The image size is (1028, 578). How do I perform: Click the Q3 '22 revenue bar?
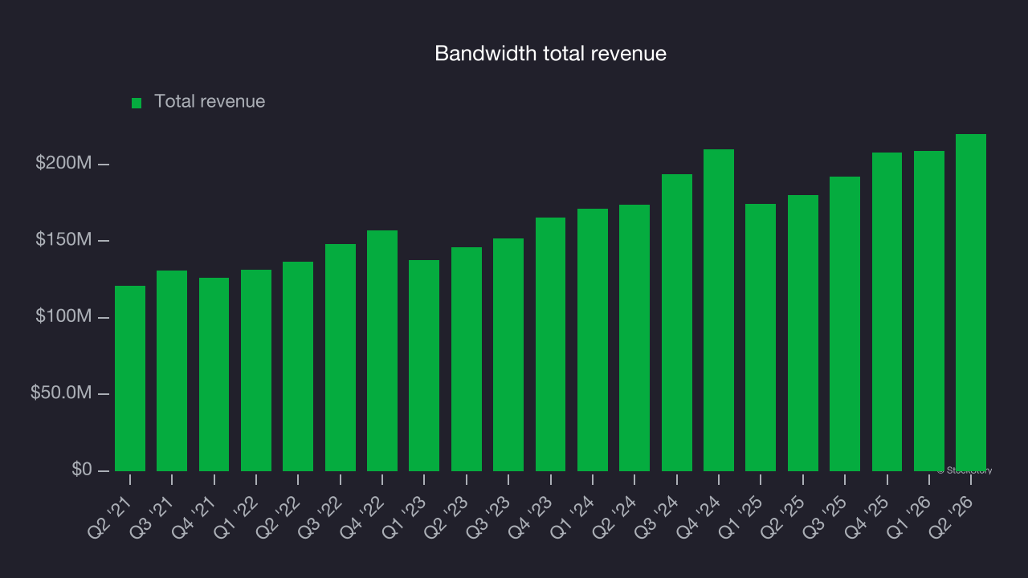pyautogui.click(x=341, y=357)
